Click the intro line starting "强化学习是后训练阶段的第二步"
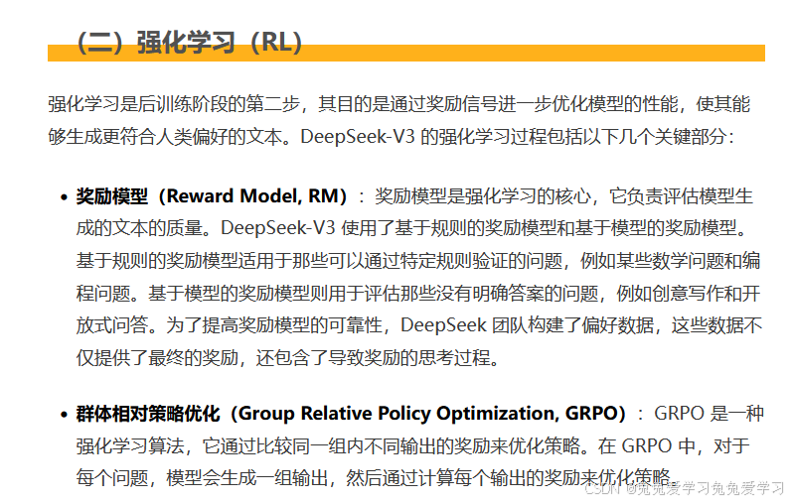Viewport: 792px width, 502px height. pos(399,104)
